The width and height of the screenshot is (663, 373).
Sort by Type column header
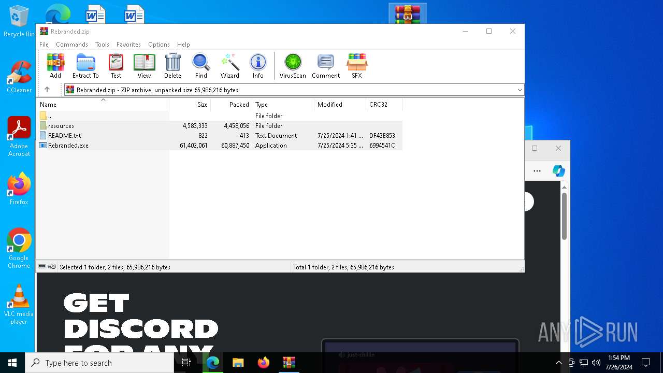point(283,105)
